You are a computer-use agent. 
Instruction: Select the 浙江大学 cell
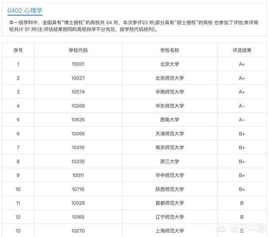(x=169, y=161)
